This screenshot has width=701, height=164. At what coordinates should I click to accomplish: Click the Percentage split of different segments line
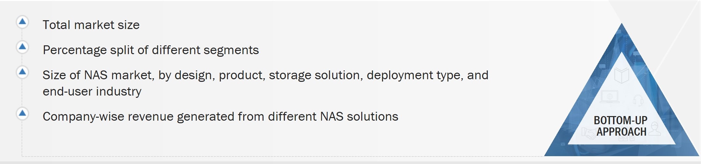click(x=151, y=50)
